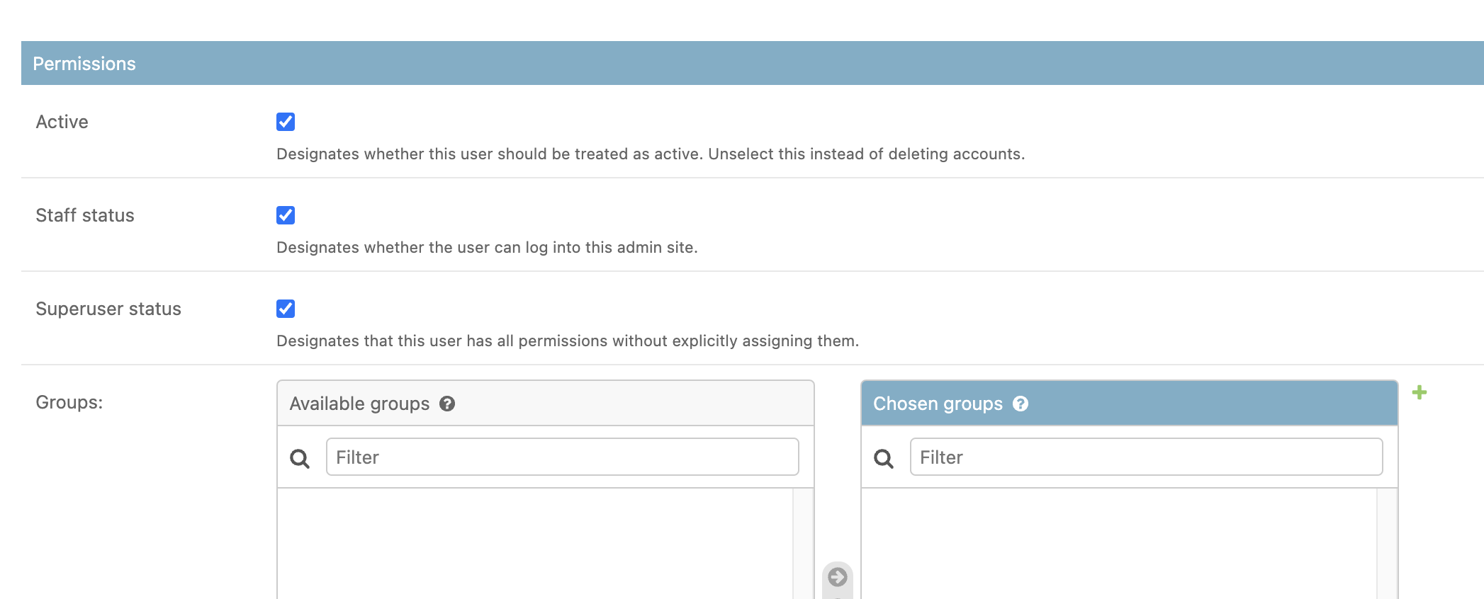Viewport: 1484px width, 599px height.
Task: Click inside the Available groups list box
Action: [x=532, y=545]
